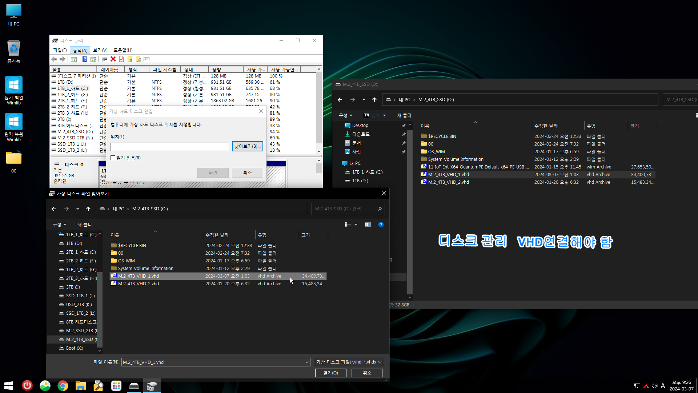
Task: Click the folder with green arrow toolbar icon
Action: (x=130, y=59)
